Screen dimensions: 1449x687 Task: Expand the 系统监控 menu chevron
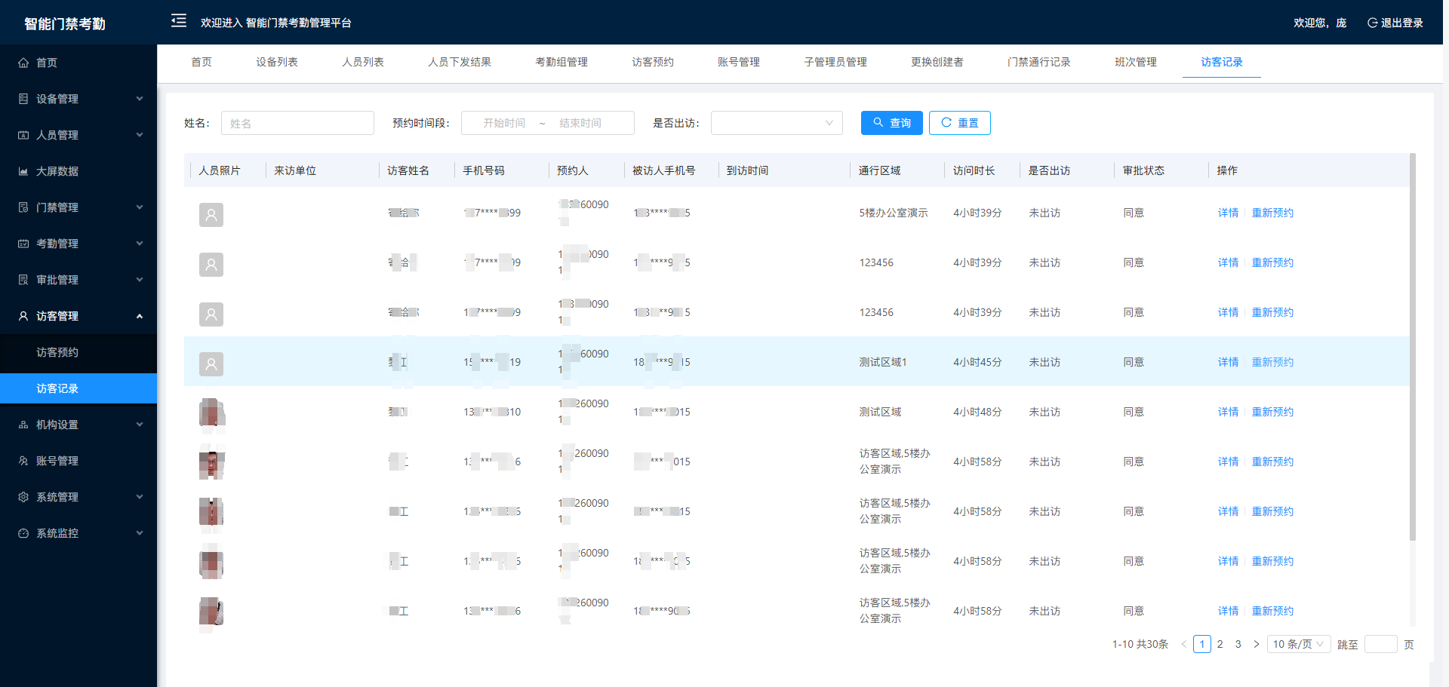(x=140, y=533)
